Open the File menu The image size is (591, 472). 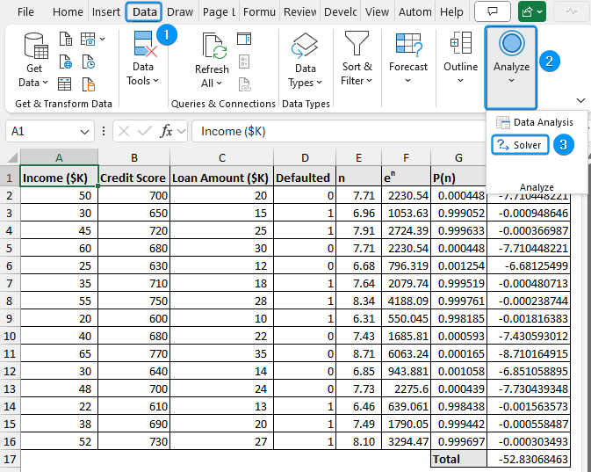pos(25,12)
